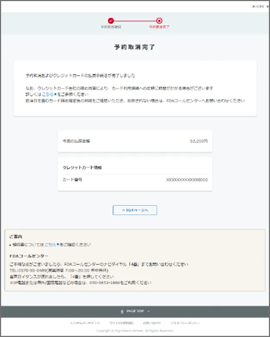Open the receipt こちら link under ご案内

[50, 244]
